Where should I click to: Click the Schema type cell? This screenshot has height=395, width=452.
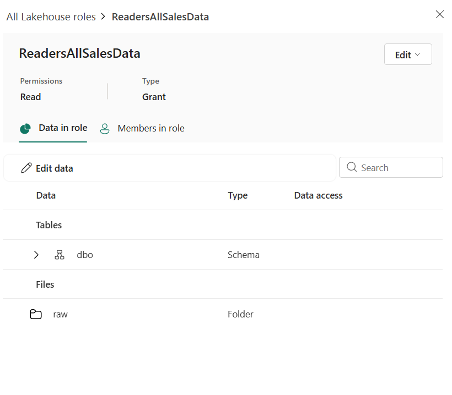(x=244, y=255)
